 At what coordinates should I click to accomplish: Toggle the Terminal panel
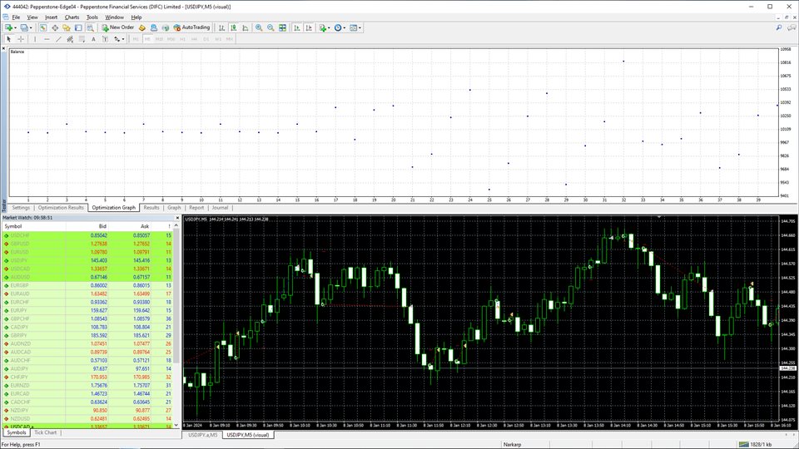[x=78, y=27]
